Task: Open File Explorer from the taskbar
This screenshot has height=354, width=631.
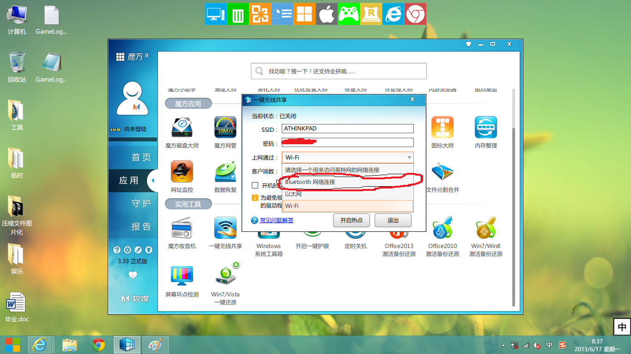Action: (70, 345)
